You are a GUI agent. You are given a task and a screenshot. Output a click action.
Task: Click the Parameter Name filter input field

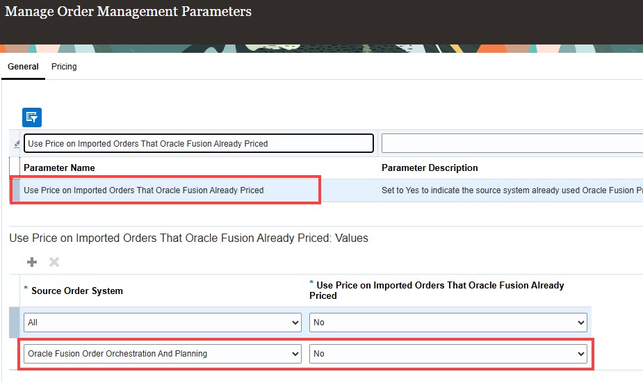click(199, 143)
